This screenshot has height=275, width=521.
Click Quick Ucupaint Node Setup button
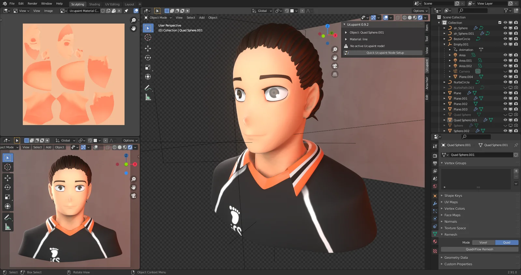click(x=385, y=53)
